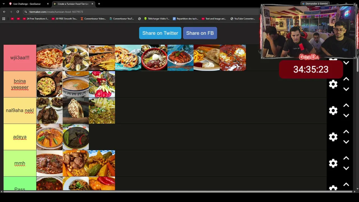Move the mmh row up

pyautogui.click(x=346, y=158)
